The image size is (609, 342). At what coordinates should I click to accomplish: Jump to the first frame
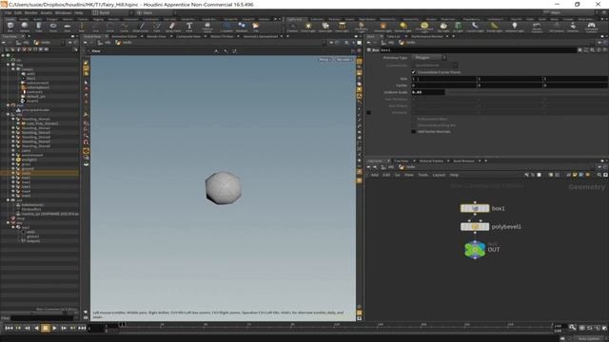tap(9, 328)
